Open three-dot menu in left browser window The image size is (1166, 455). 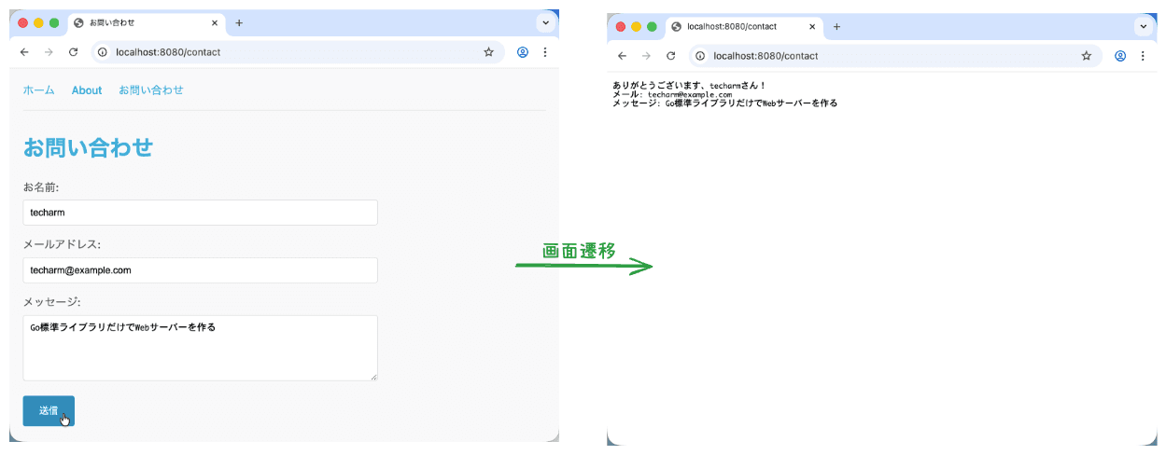point(545,52)
